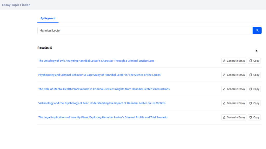
Task: Click clipboard icon beside Psychopathy and Criminal Behavior
Action: coord(251,75)
